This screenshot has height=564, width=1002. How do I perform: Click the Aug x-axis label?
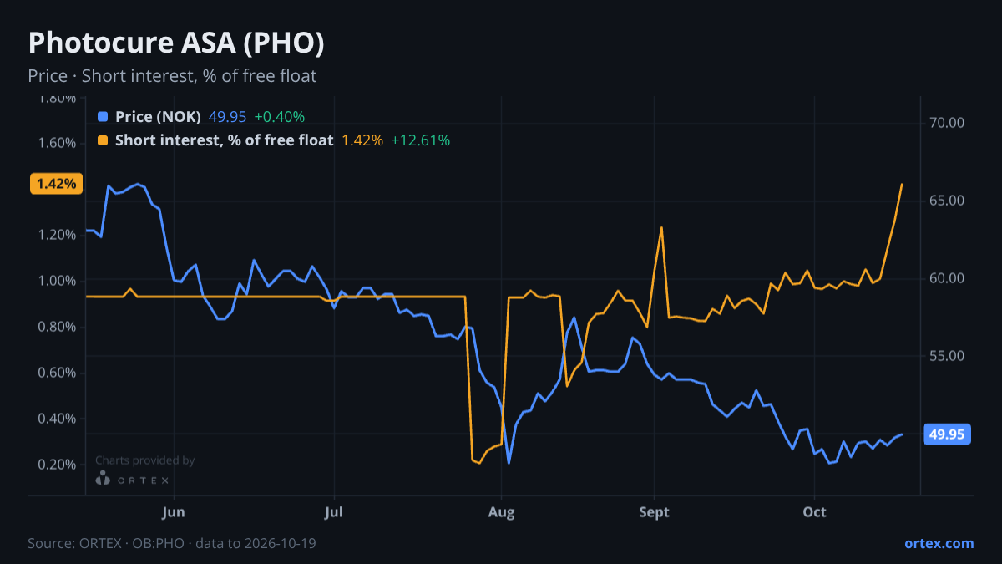[x=501, y=512]
